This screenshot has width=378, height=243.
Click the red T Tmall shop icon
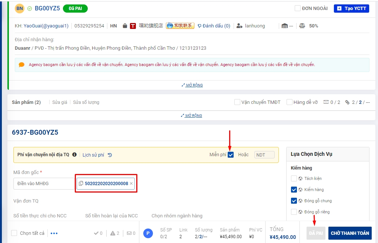pos(133,26)
